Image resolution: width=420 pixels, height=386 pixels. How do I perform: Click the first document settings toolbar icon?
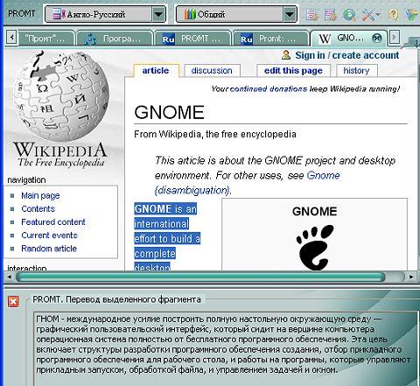[312, 14]
